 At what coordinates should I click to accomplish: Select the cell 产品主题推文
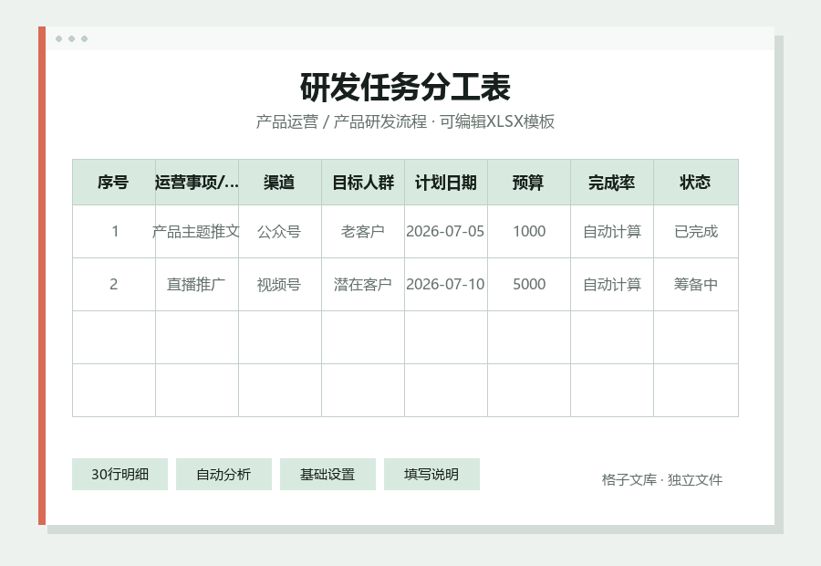pyautogui.click(x=197, y=231)
